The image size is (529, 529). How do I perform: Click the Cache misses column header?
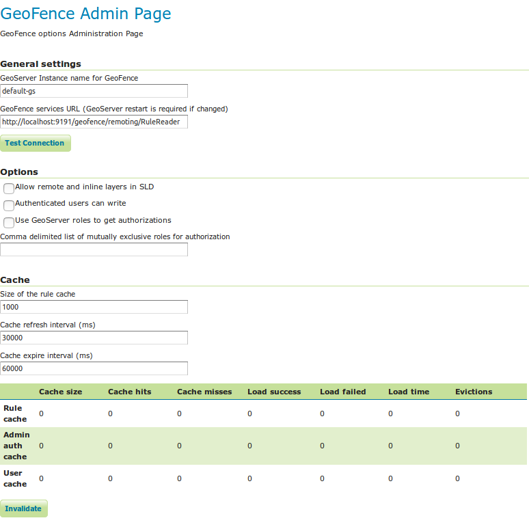(204, 392)
